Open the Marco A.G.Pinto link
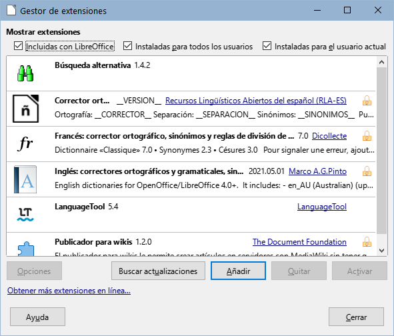394x336 pixels. [317, 171]
